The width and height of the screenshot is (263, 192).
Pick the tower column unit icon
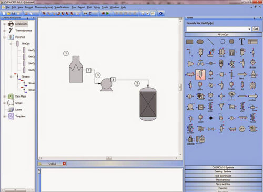pos(253,118)
